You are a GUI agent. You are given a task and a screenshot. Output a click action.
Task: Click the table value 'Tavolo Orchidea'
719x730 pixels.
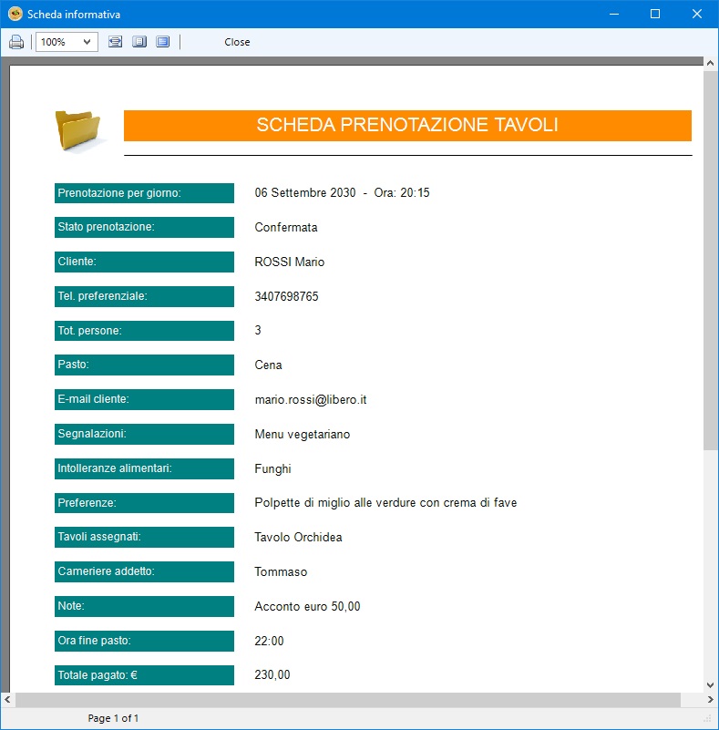pos(298,538)
